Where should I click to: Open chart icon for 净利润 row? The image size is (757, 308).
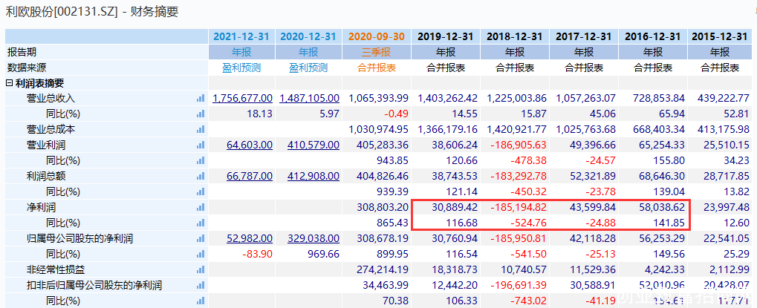point(201,208)
